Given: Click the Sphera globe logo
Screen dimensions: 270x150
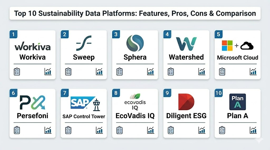Looking at the screenshot, I should click(x=135, y=43).
